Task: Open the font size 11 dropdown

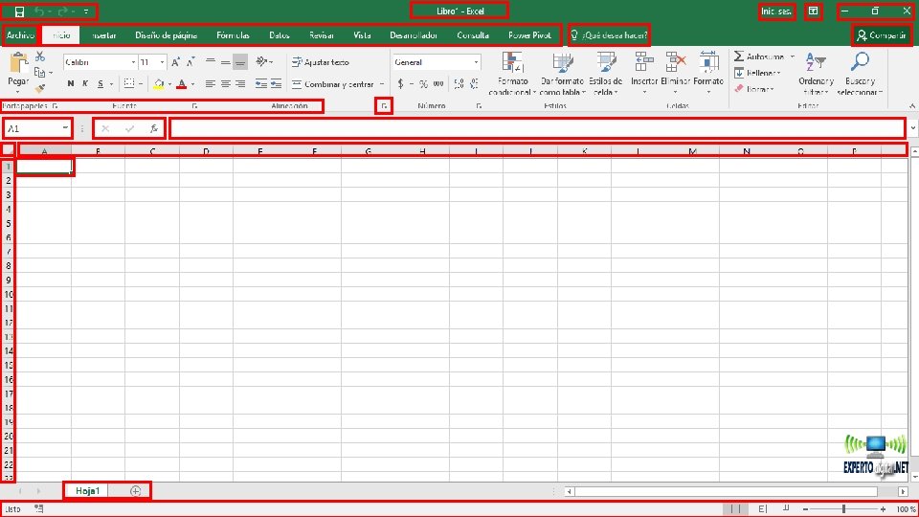Action: pyautogui.click(x=162, y=62)
